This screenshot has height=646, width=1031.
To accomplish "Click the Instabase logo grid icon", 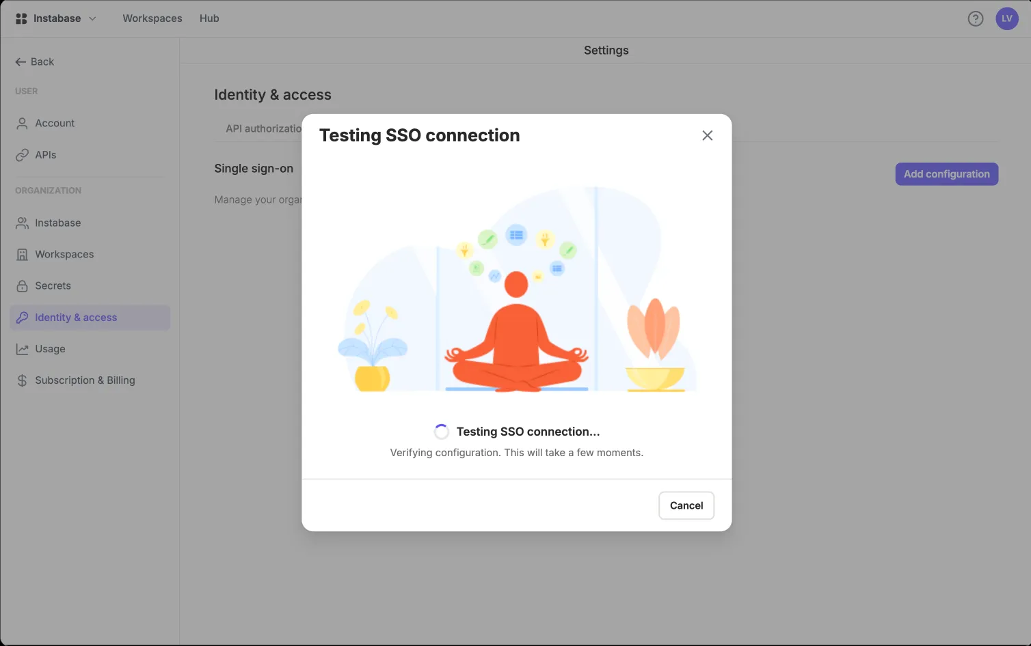I will (21, 18).
